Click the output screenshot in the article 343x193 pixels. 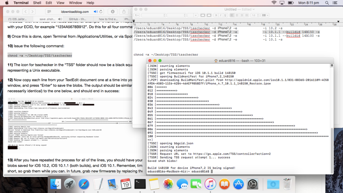click(x=70, y=124)
